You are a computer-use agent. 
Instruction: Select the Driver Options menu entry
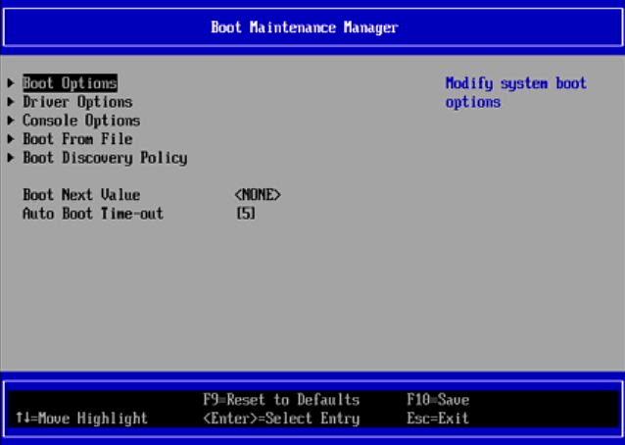(x=77, y=102)
